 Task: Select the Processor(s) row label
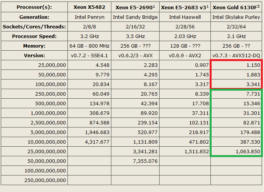click(35, 7)
